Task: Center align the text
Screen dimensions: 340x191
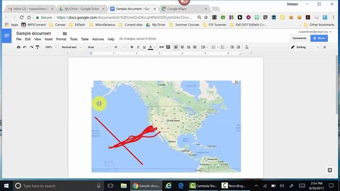Action: pos(182,47)
